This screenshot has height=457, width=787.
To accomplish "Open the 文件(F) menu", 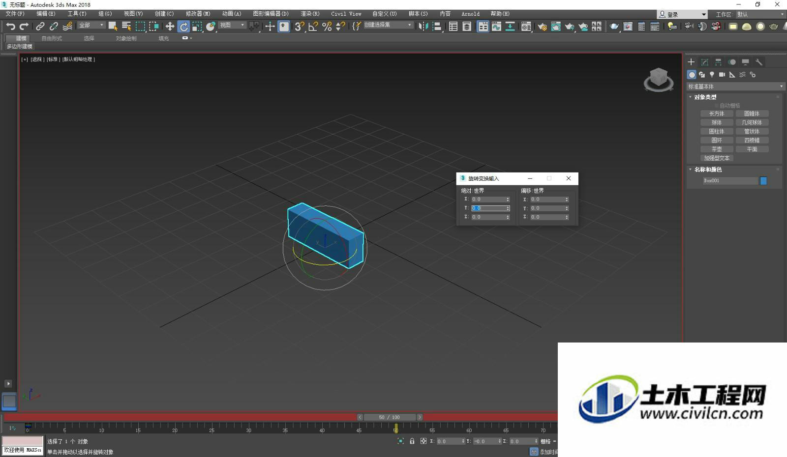I will pos(15,14).
